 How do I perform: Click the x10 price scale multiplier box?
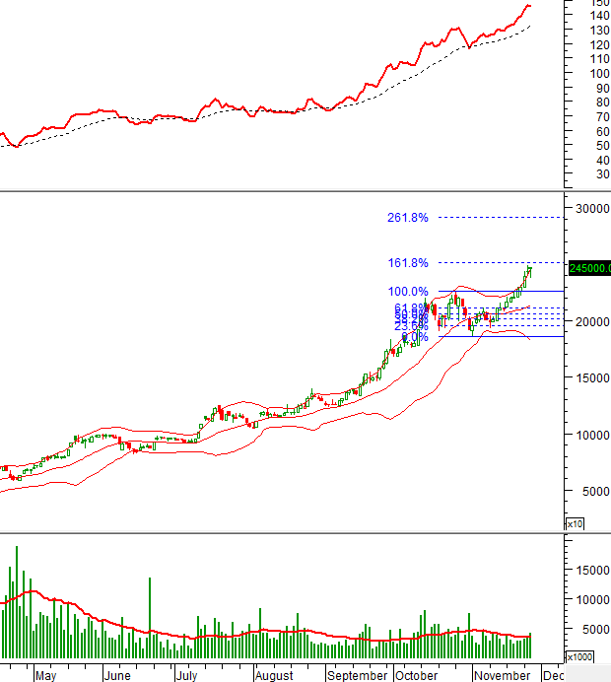574,523
